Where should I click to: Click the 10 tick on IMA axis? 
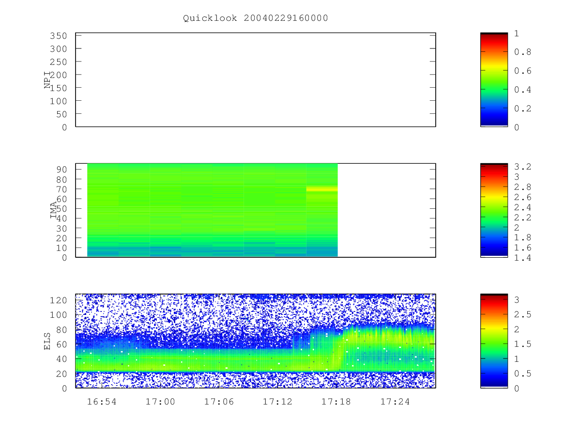point(61,248)
